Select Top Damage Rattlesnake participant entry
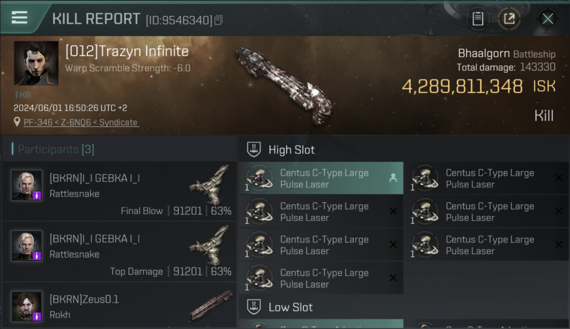The width and height of the screenshot is (570, 329). (x=119, y=252)
